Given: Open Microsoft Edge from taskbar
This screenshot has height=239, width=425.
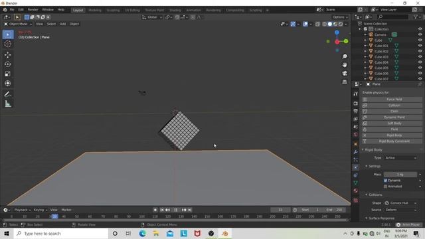Looking at the screenshot, I should click(x=143, y=233).
